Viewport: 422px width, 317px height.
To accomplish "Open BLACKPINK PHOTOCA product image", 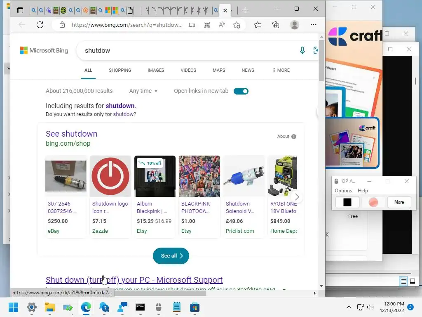I will click(199, 176).
